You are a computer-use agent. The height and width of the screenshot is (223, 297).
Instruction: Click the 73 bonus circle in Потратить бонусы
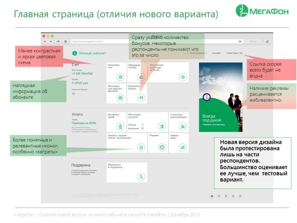pyautogui.click(x=141, y=98)
